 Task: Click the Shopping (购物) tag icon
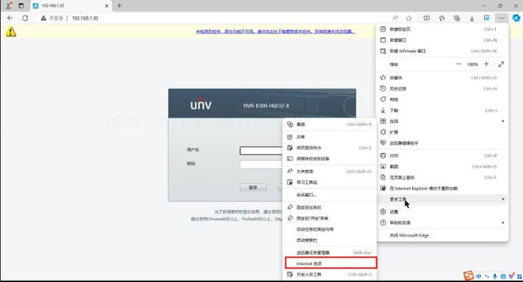pyautogui.click(x=383, y=99)
